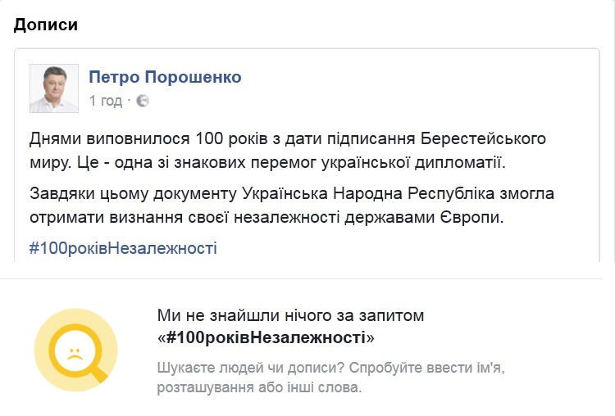Click the bold «#100роківНезалежності» search query
The height and width of the screenshot is (416, 615).
tap(266, 337)
